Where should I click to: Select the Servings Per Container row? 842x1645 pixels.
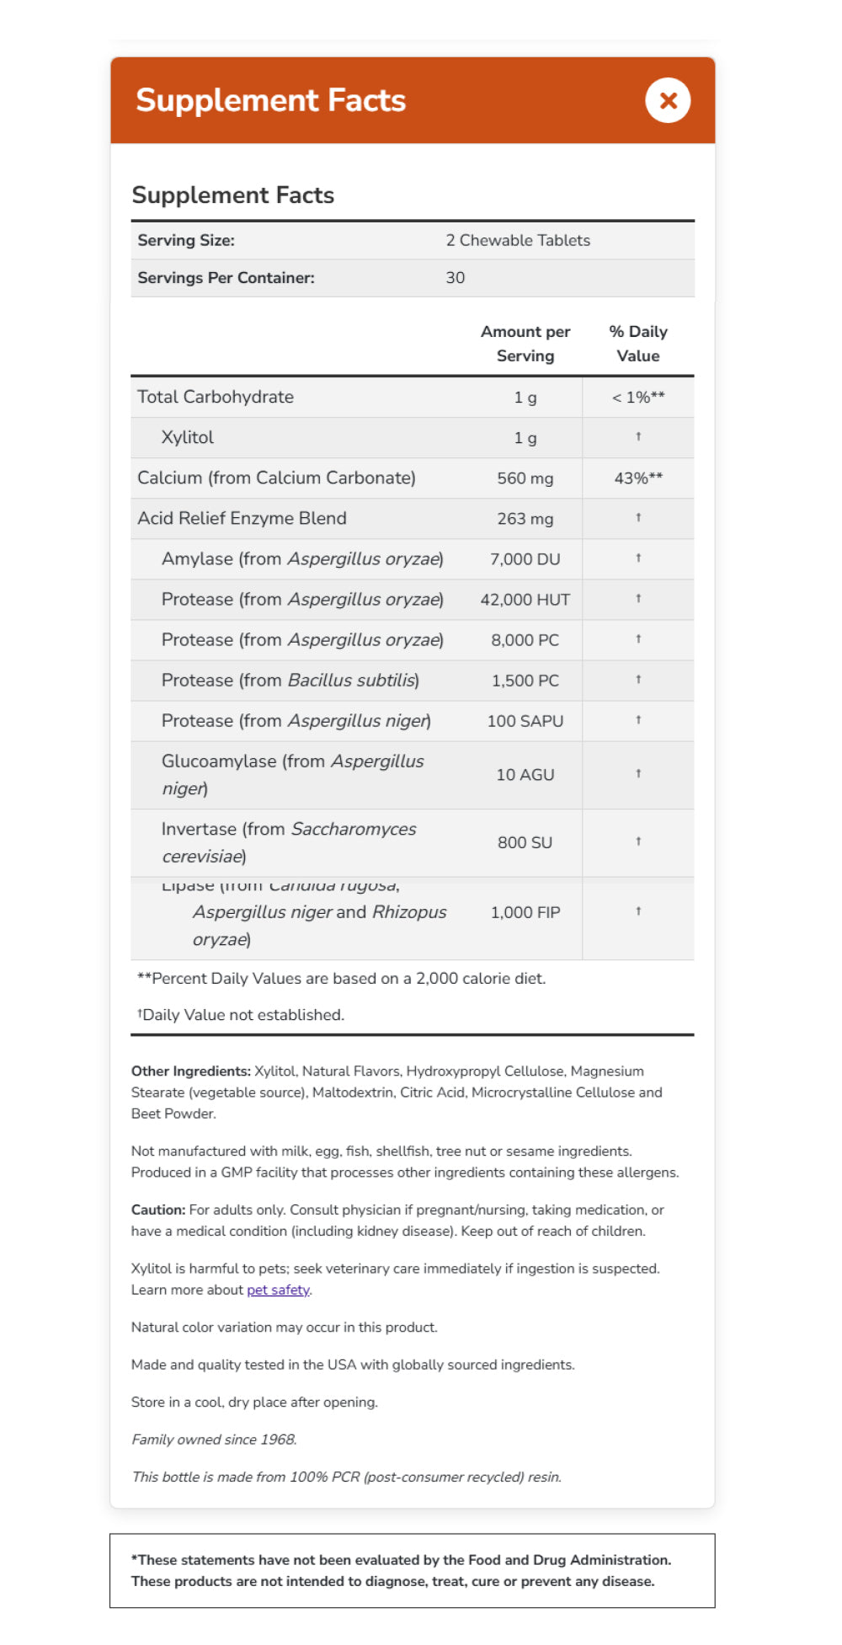pyautogui.click(x=412, y=278)
